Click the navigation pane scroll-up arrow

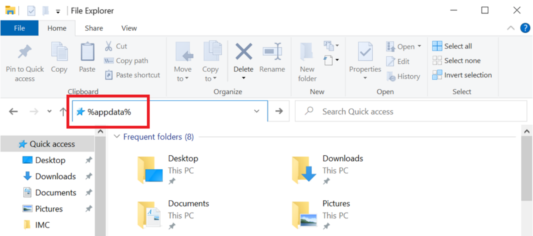coord(100,132)
